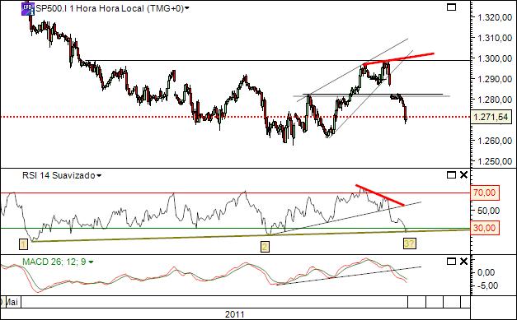Select the RSI marker labeled 2
The image size is (517, 320).
point(265,247)
